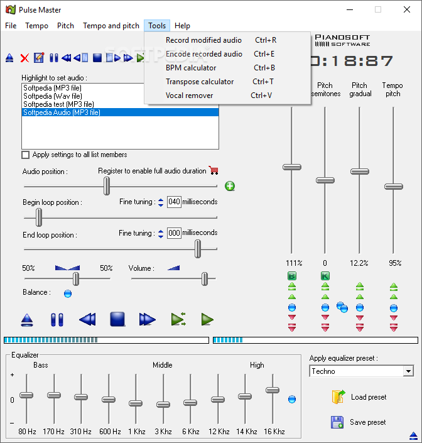Click the small pause icon in top toolbar
The width and height of the screenshot is (422, 443).
[53, 58]
